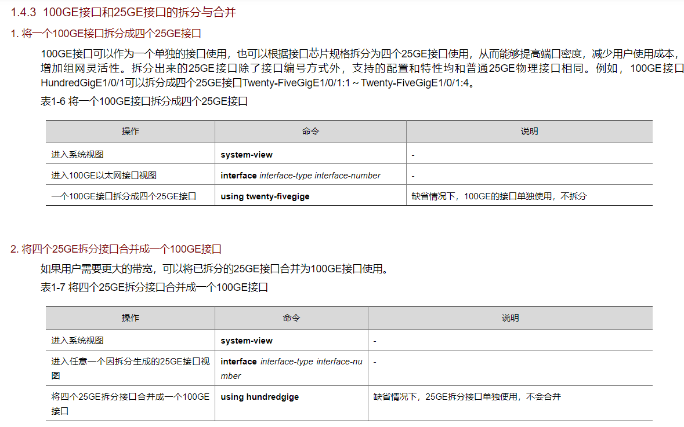The image size is (684, 427).
Task: Click the 说明 header in table 1-7
Action: (510, 318)
